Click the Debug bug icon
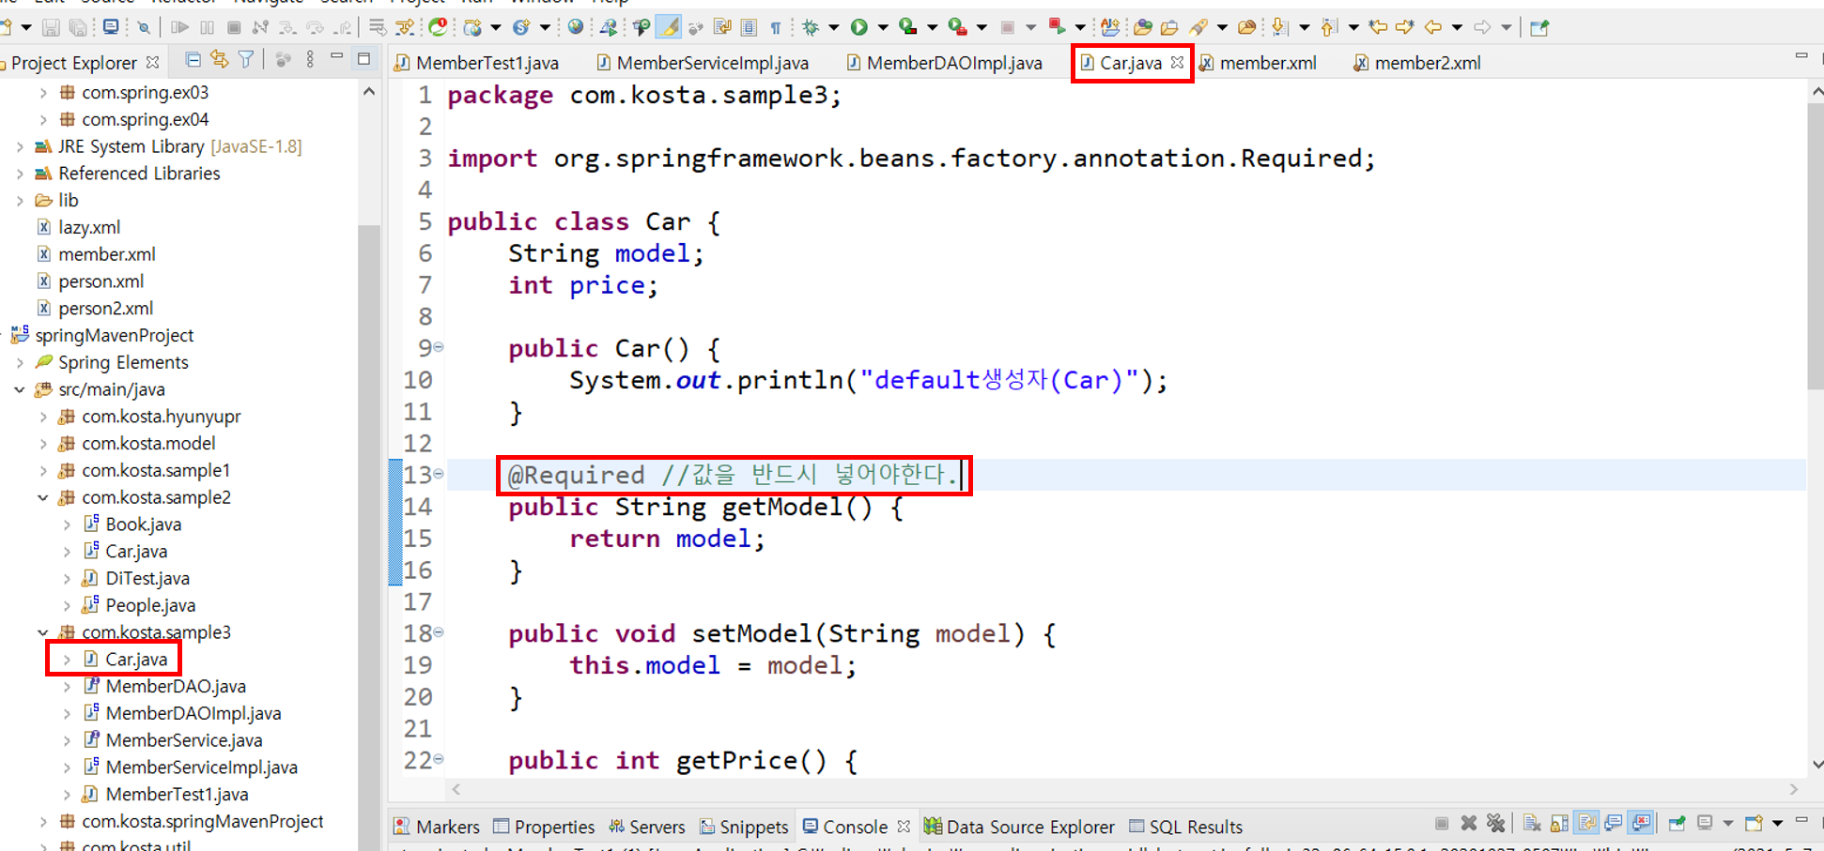 811,28
